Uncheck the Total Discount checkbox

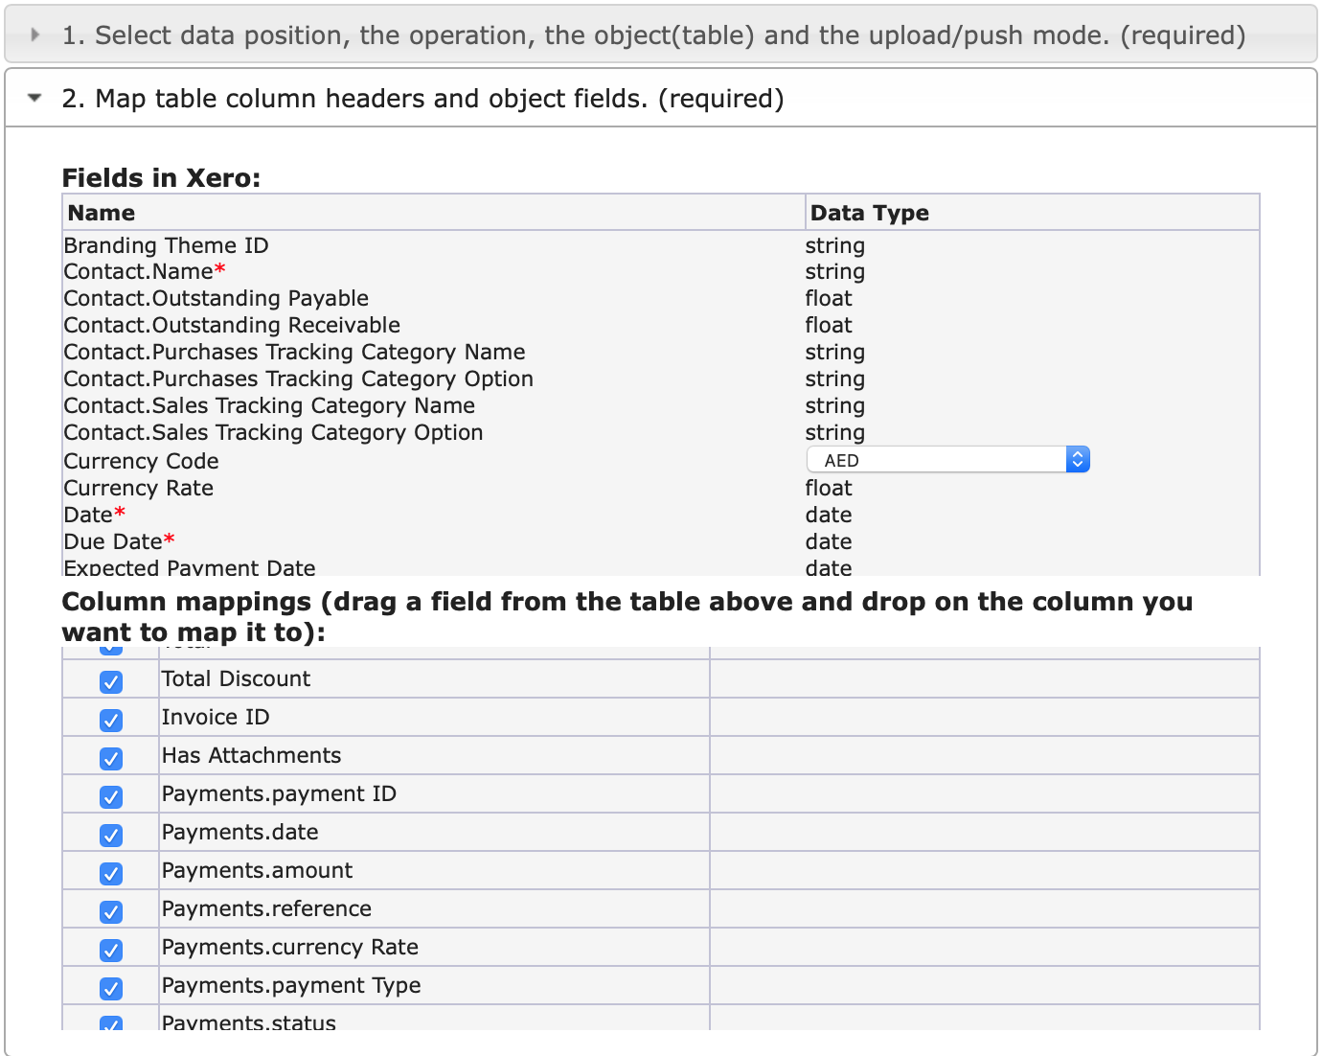pyautogui.click(x=111, y=682)
